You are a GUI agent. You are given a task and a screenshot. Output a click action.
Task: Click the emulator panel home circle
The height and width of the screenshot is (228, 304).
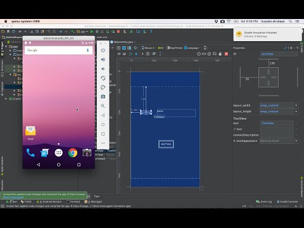coord(103,125)
